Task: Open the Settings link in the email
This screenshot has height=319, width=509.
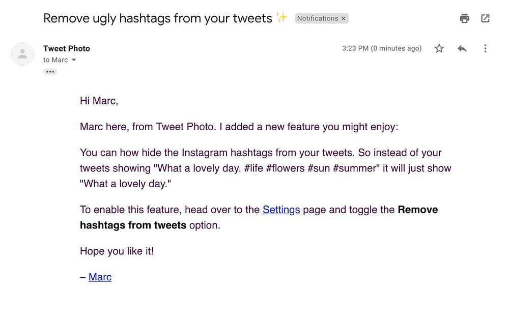Action: coord(281,210)
